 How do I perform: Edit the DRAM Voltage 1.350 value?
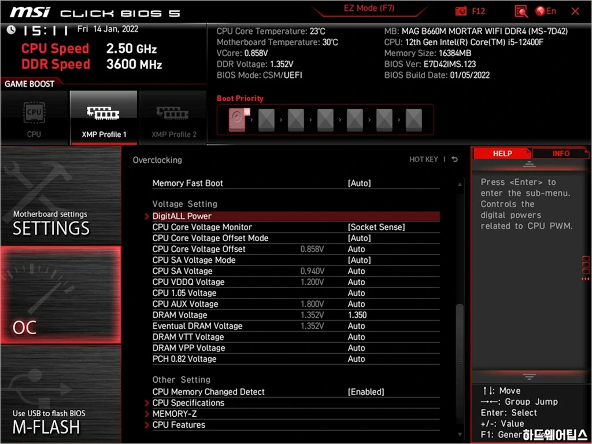tap(357, 315)
